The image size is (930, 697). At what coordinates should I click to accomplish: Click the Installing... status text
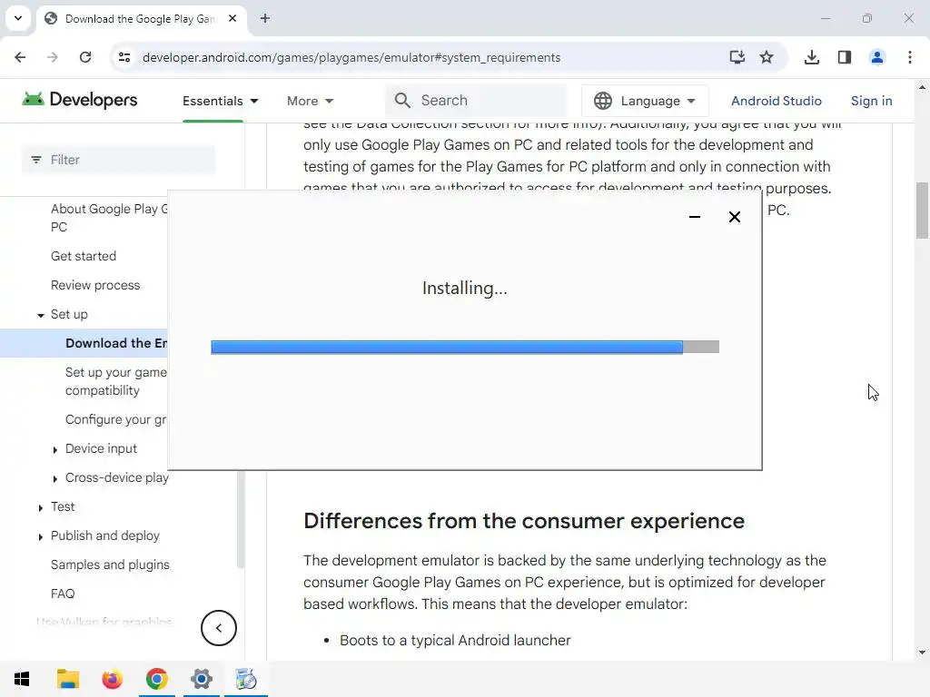tap(465, 288)
